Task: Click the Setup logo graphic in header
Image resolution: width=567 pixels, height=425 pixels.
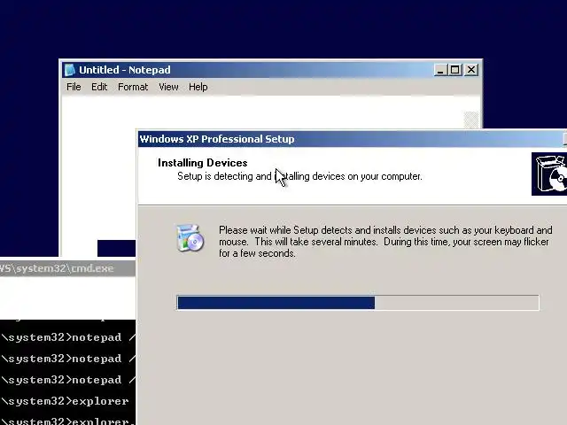Action: point(549,174)
